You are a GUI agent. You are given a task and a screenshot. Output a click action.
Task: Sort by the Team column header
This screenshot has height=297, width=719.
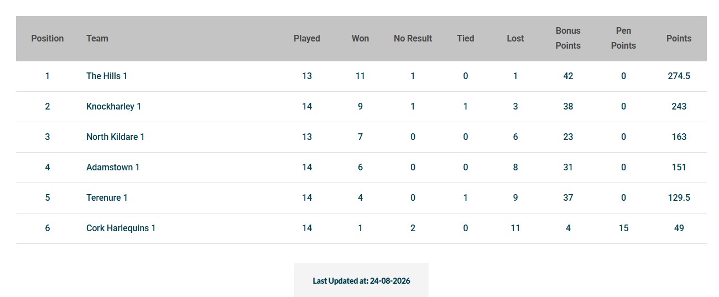97,39
